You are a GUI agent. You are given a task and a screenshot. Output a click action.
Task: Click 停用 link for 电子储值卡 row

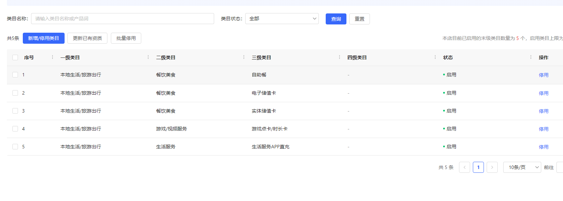[x=543, y=93]
